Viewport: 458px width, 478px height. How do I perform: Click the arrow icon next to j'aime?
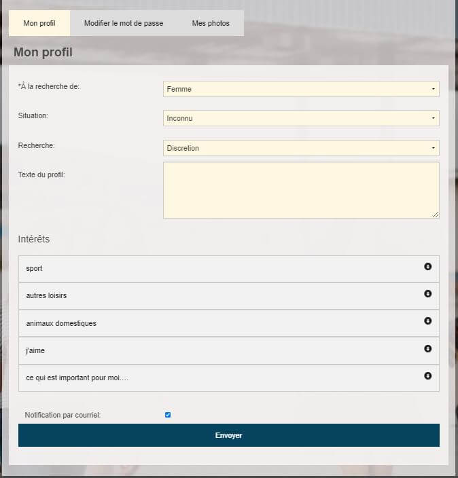click(427, 348)
